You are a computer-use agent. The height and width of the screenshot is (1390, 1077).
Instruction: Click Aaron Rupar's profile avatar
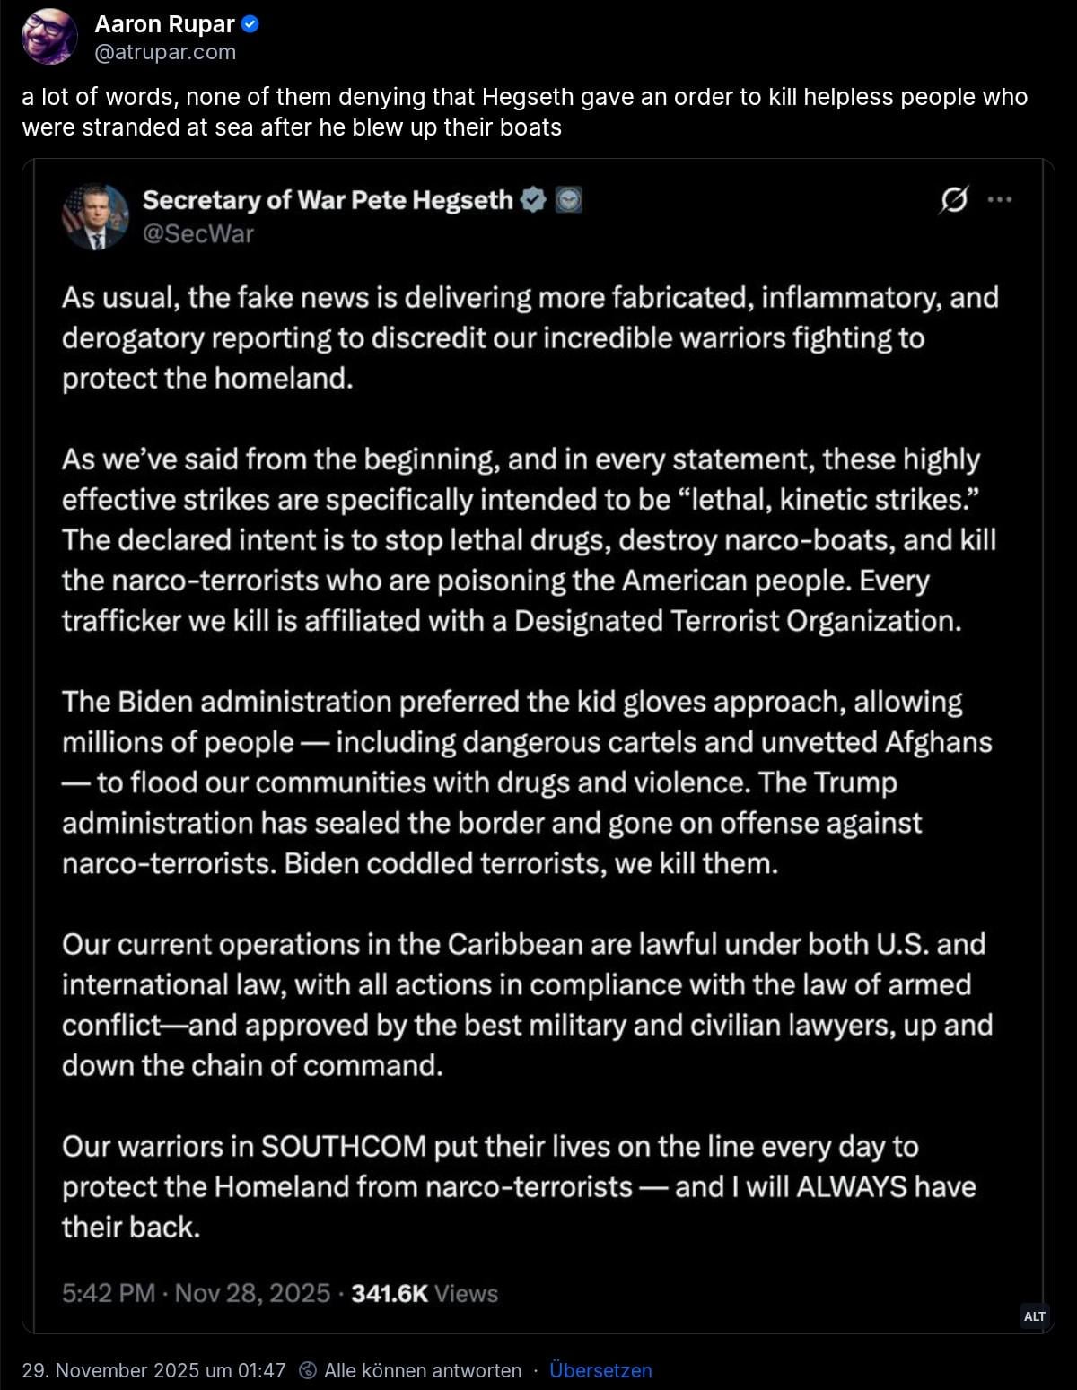tap(49, 38)
